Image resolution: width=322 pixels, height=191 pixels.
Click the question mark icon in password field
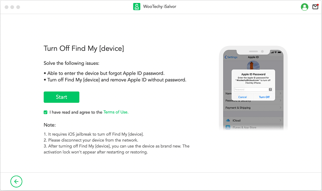click(270, 90)
